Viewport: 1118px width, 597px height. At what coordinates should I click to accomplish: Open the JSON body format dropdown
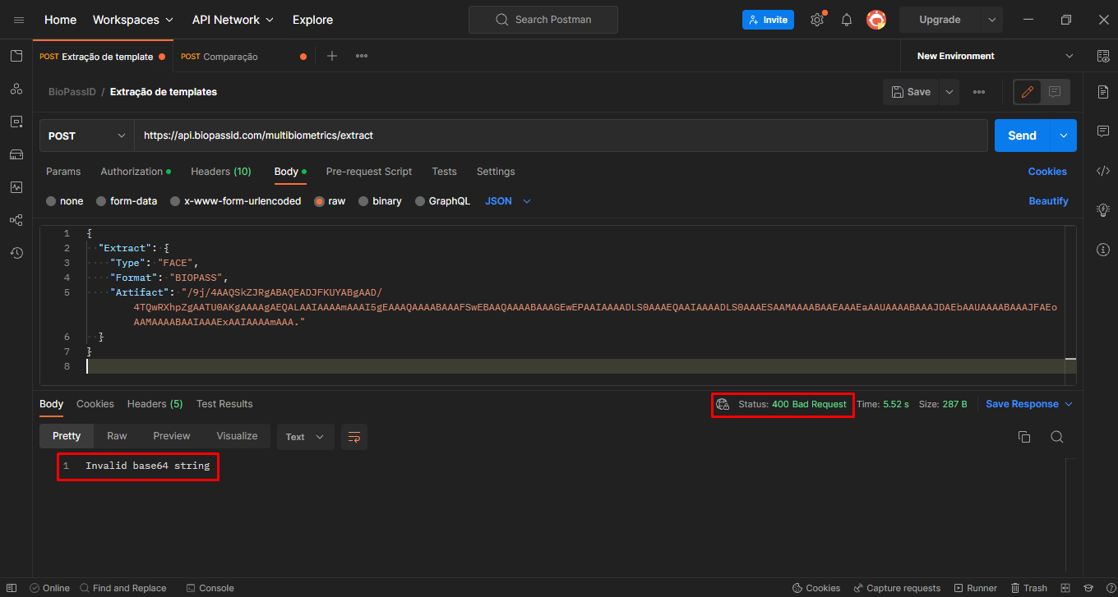[x=508, y=201]
